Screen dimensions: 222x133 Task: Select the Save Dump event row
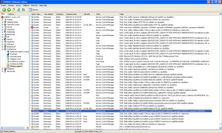coord(121,61)
